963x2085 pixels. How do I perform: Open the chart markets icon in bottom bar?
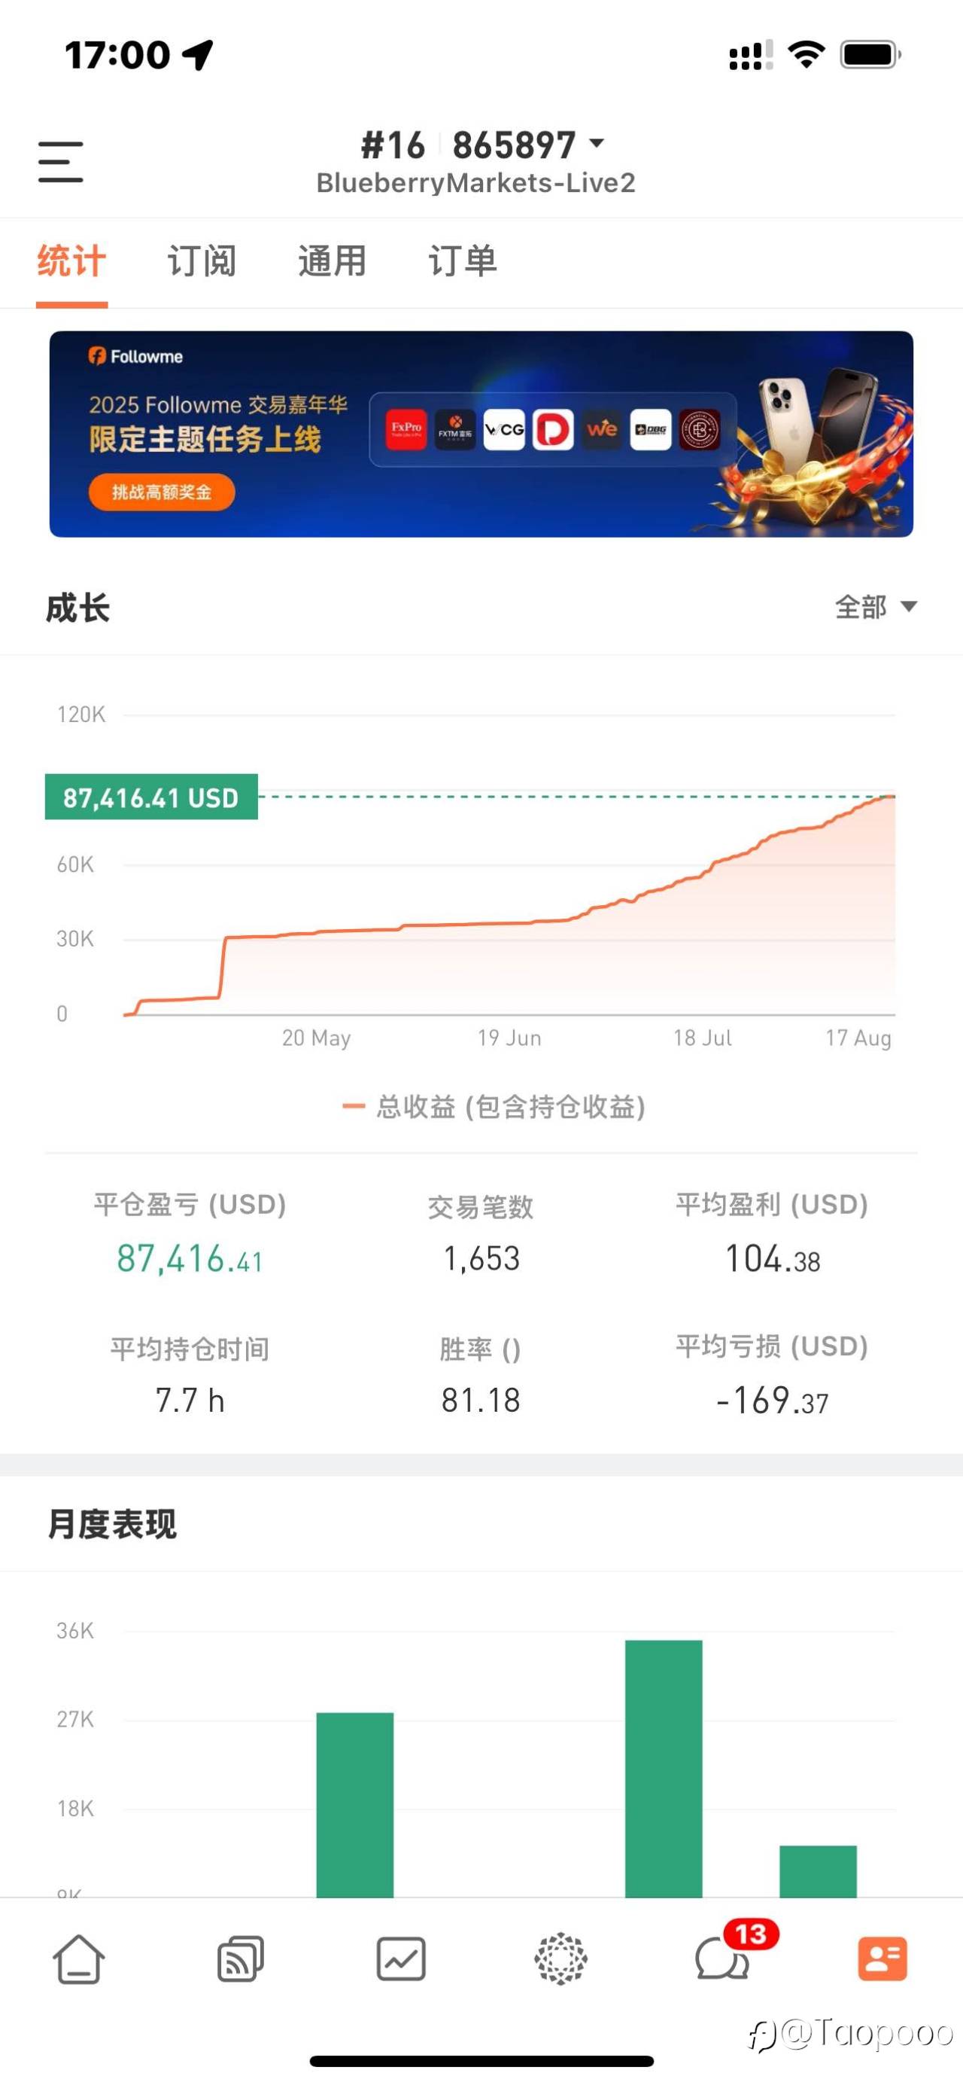(401, 1958)
